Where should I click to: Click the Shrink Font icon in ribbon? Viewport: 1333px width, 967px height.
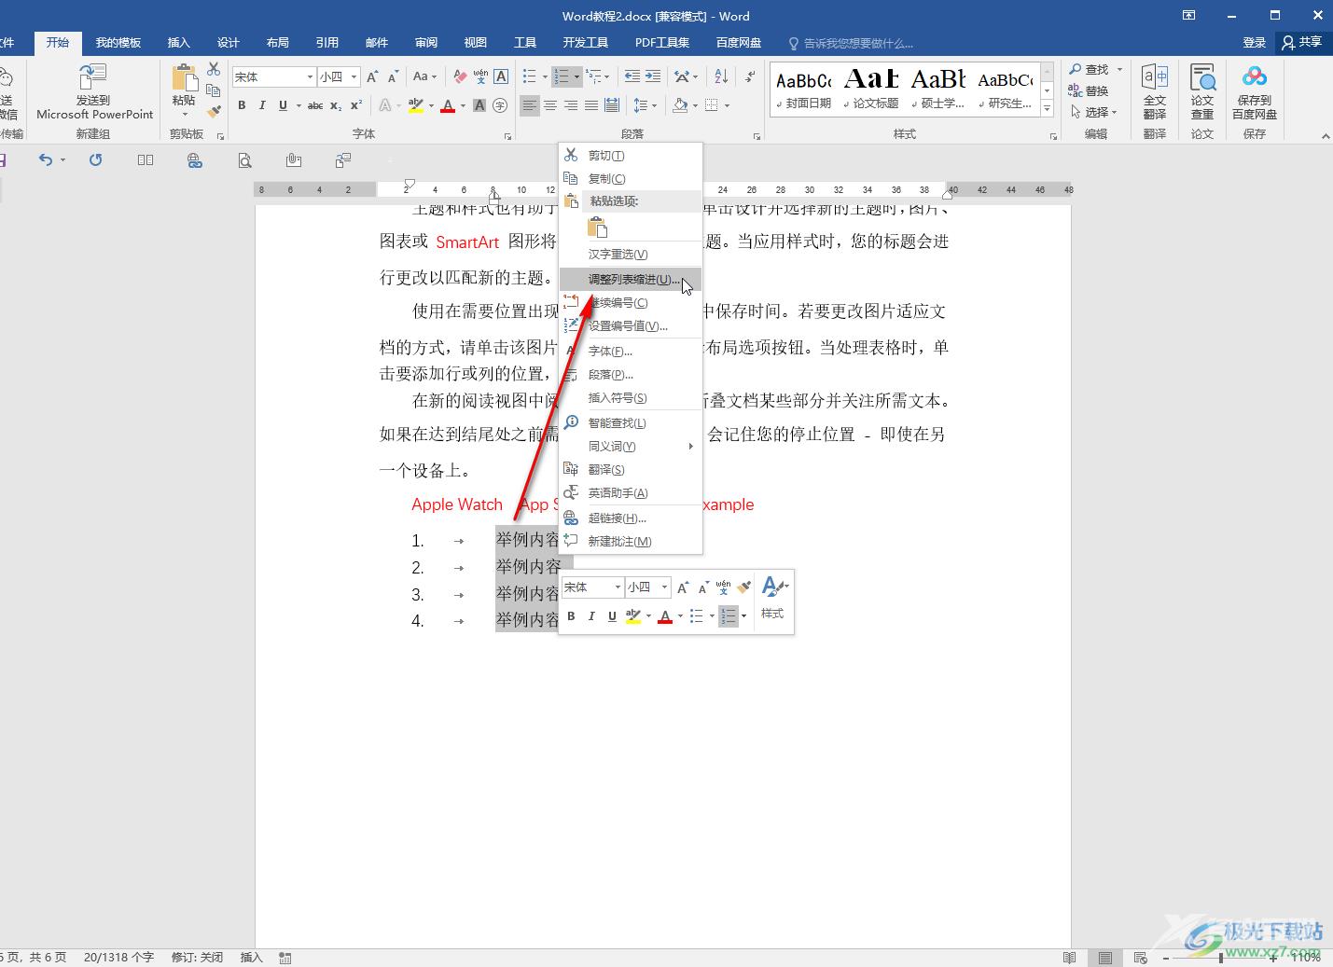pyautogui.click(x=393, y=76)
